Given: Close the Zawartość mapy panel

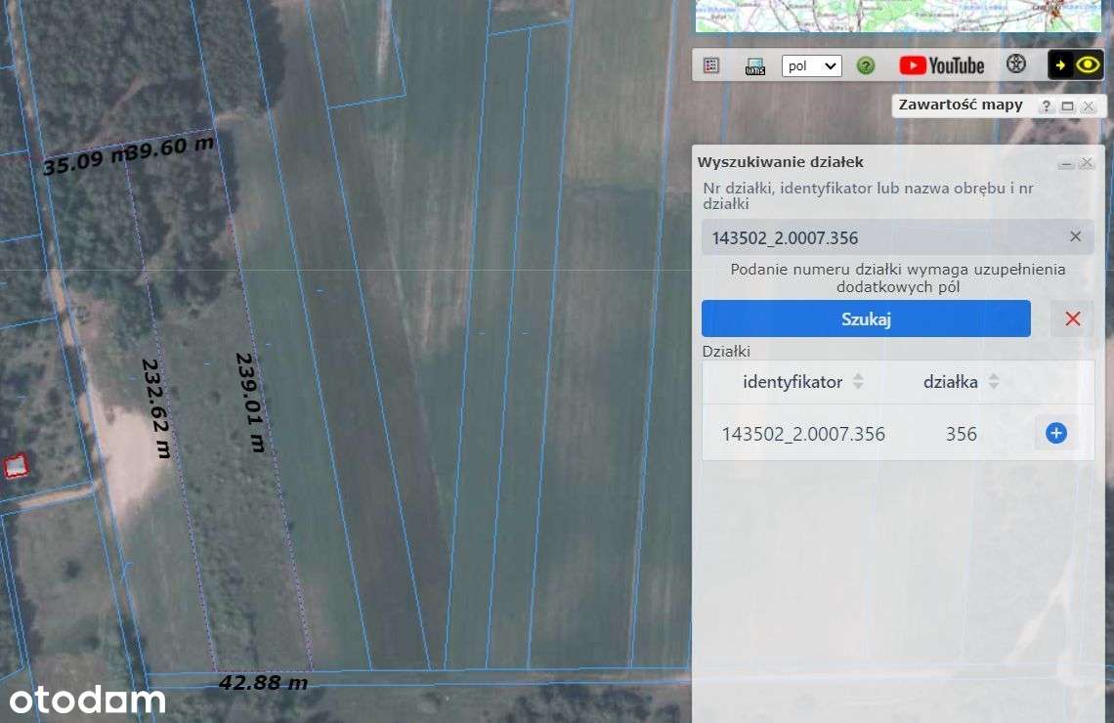Looking at the screenshot, I should (x=1088, y=106).
